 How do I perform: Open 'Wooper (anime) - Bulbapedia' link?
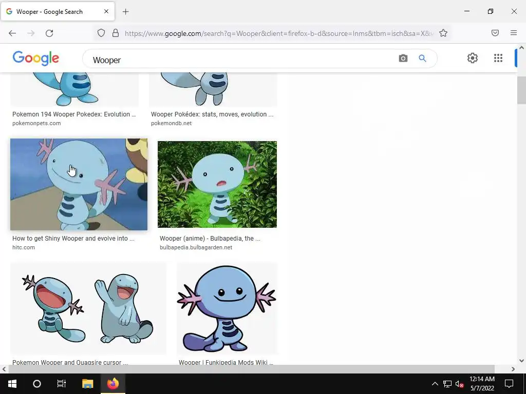click(210, 239)
